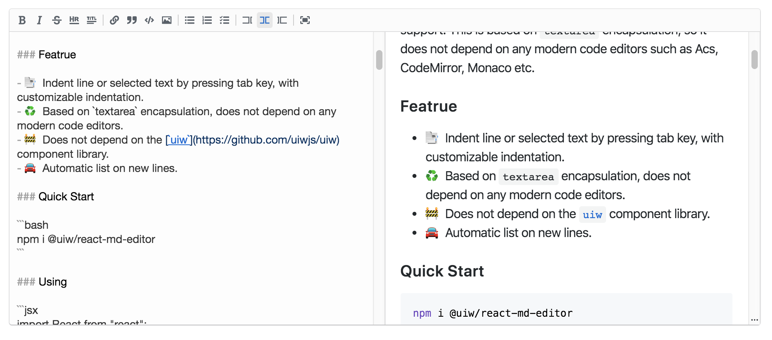The width and height of the screenshot is (772, 340).
Task: Switch to preview-only mode
Action: [x=282, y=20]
